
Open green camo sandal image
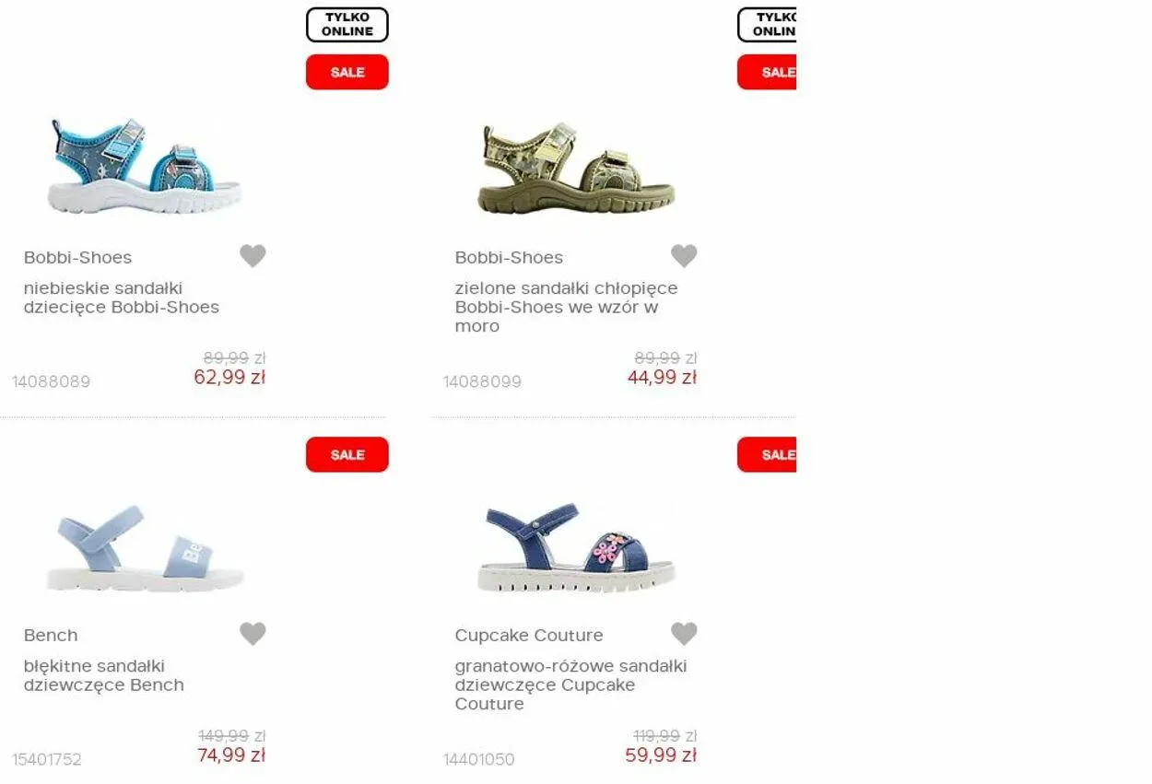click(x=576, y=168)
